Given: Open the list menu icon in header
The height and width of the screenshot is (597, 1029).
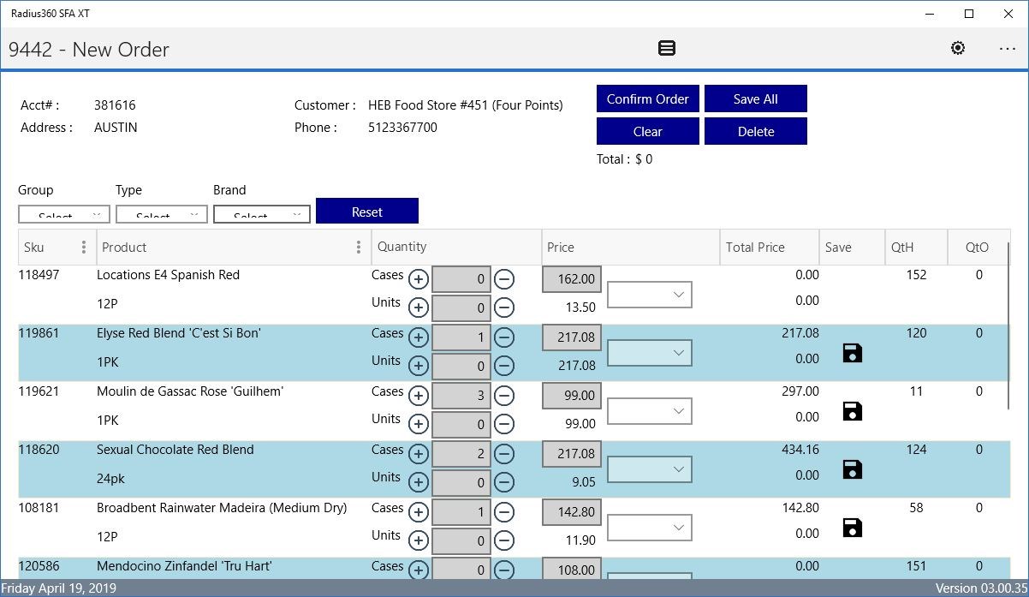Looking at the screenshot, I should click(667, 48).
